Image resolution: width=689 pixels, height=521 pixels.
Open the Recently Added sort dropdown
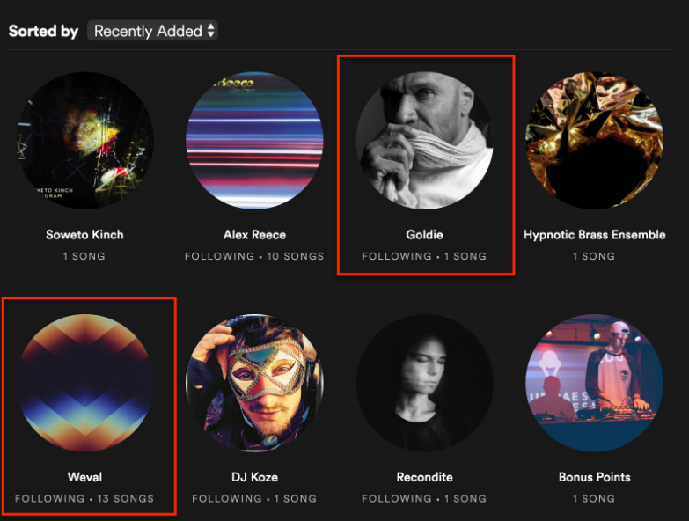153,31
